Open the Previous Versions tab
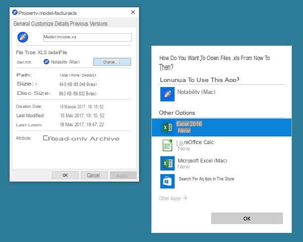This screenshot has height=242, width=303. point(89,24)
